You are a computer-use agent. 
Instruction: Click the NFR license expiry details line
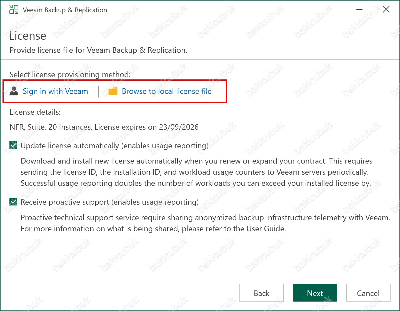tap(104, 127)
